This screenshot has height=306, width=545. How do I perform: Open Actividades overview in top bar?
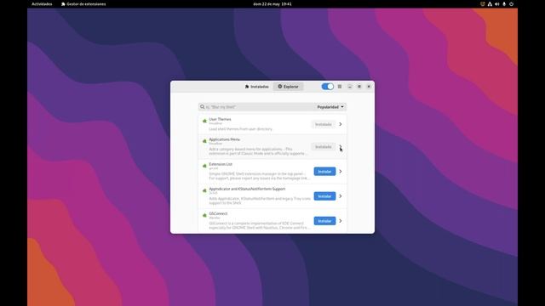[42, 4]
